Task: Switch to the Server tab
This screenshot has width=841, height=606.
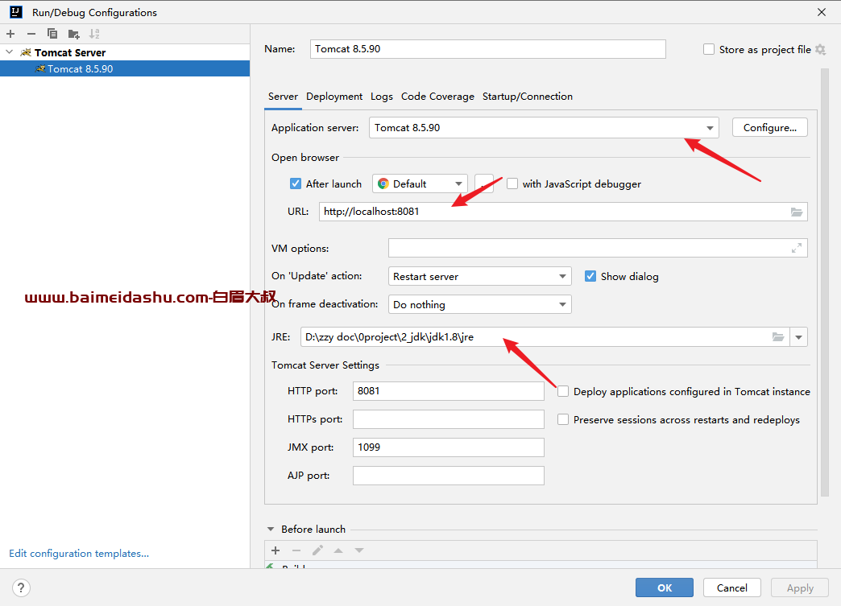Action: tap(283, 97)
